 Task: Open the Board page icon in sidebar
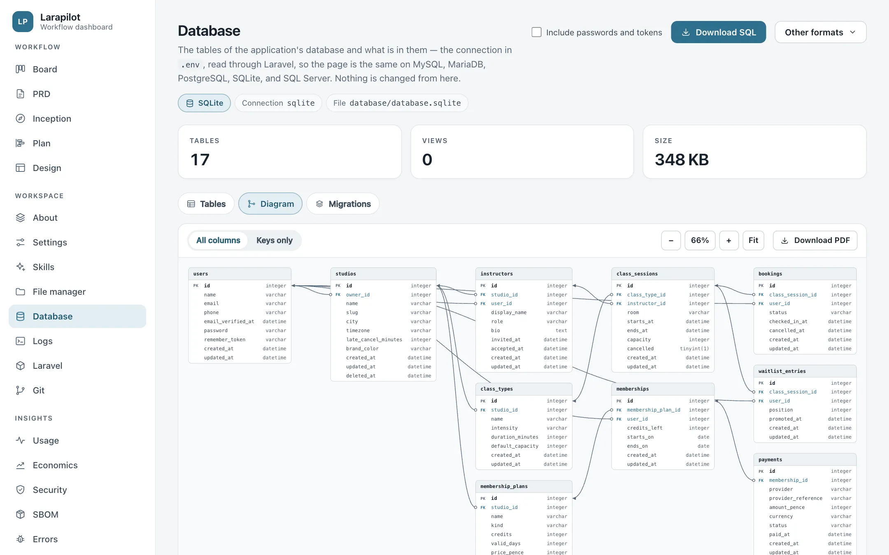tap(20, 69)
